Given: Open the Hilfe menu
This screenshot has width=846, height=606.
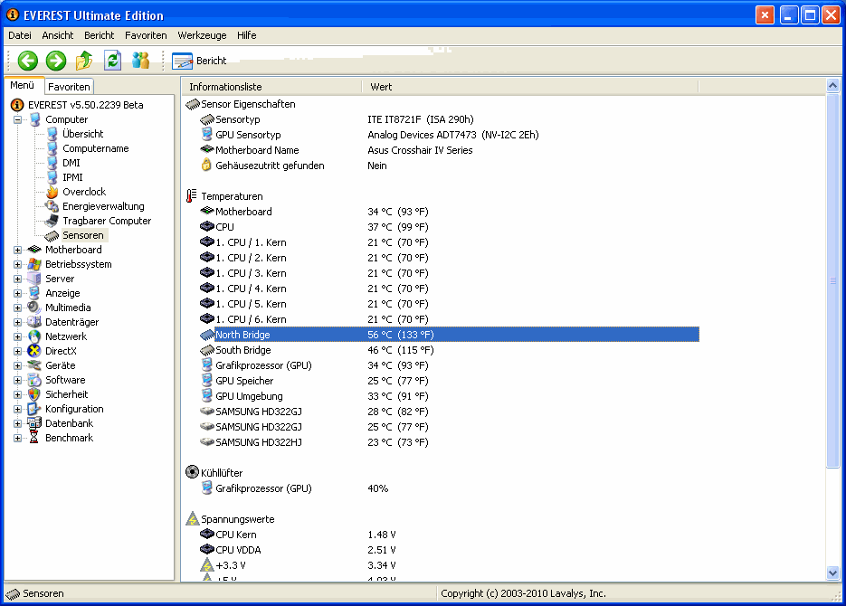Looking at the screenshot, I should pyautogui.click(x=247, y=35).
